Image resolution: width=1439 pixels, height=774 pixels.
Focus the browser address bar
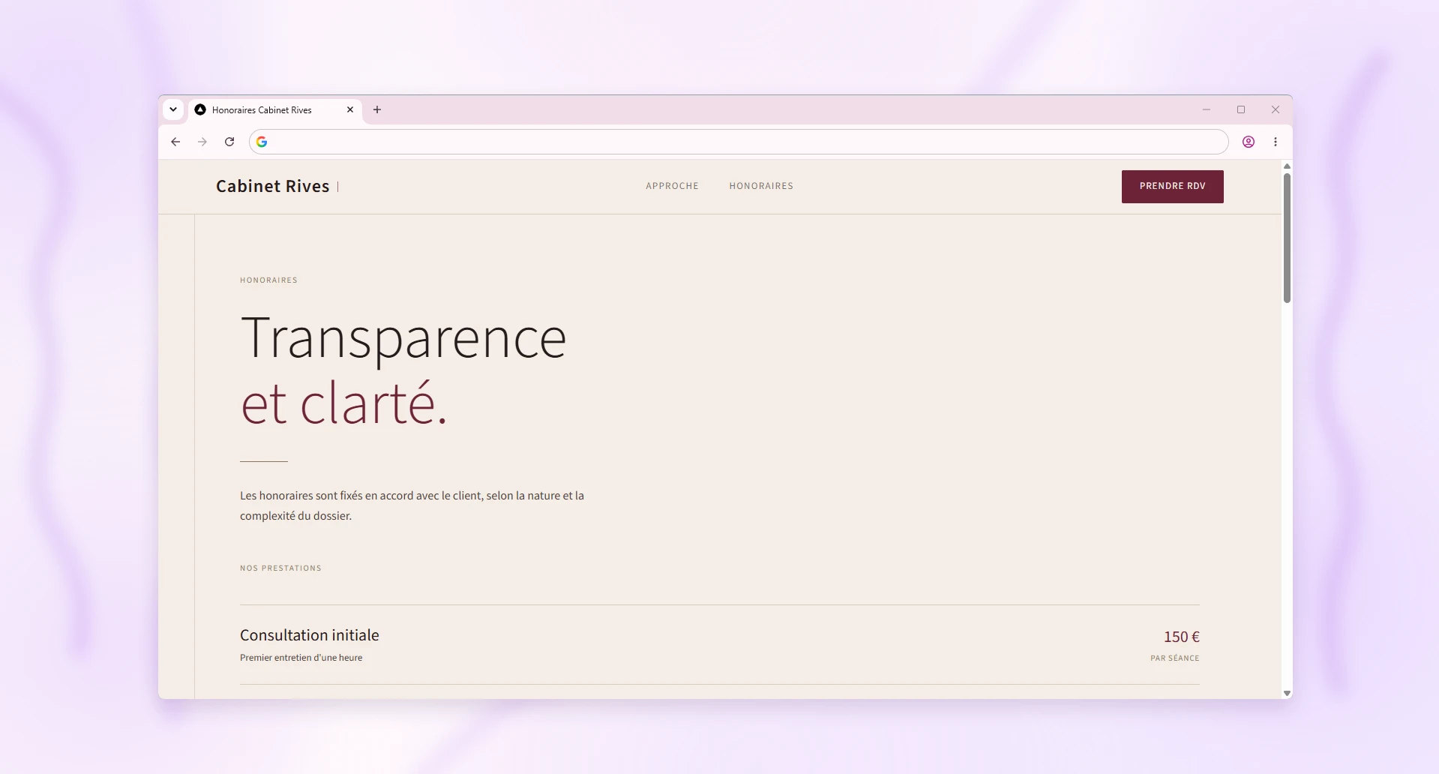739,142
